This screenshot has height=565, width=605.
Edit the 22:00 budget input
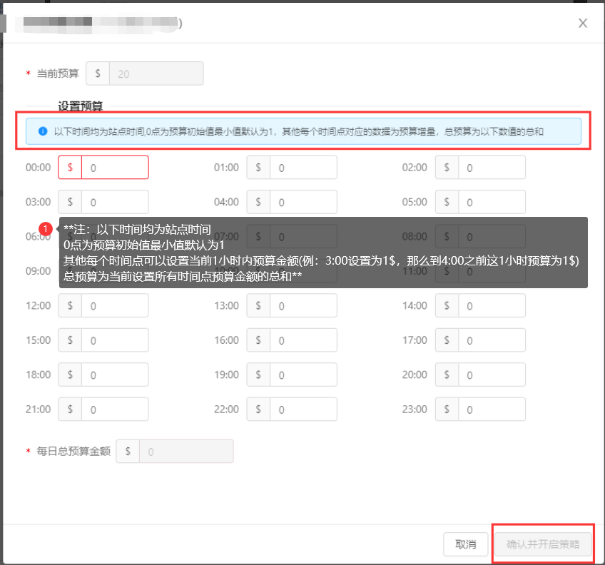pos(303,409)
